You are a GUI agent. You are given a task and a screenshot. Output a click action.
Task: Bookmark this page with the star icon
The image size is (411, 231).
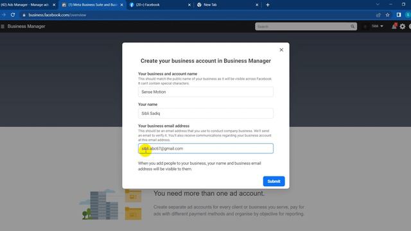tap(388, 15)
